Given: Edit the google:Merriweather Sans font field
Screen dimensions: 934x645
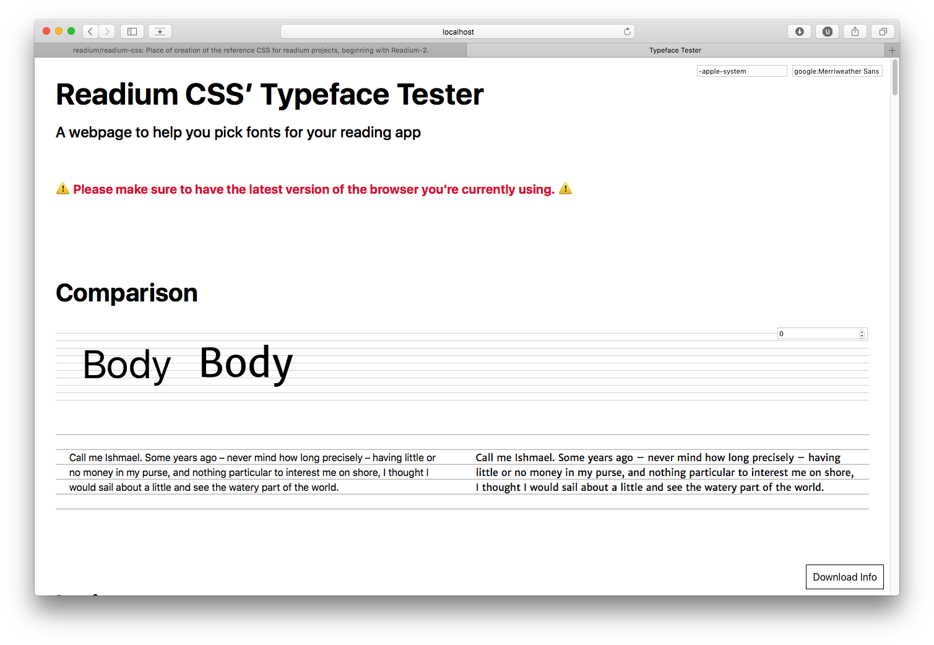Looking at the screenshot, I should click(x=837, y=71).
